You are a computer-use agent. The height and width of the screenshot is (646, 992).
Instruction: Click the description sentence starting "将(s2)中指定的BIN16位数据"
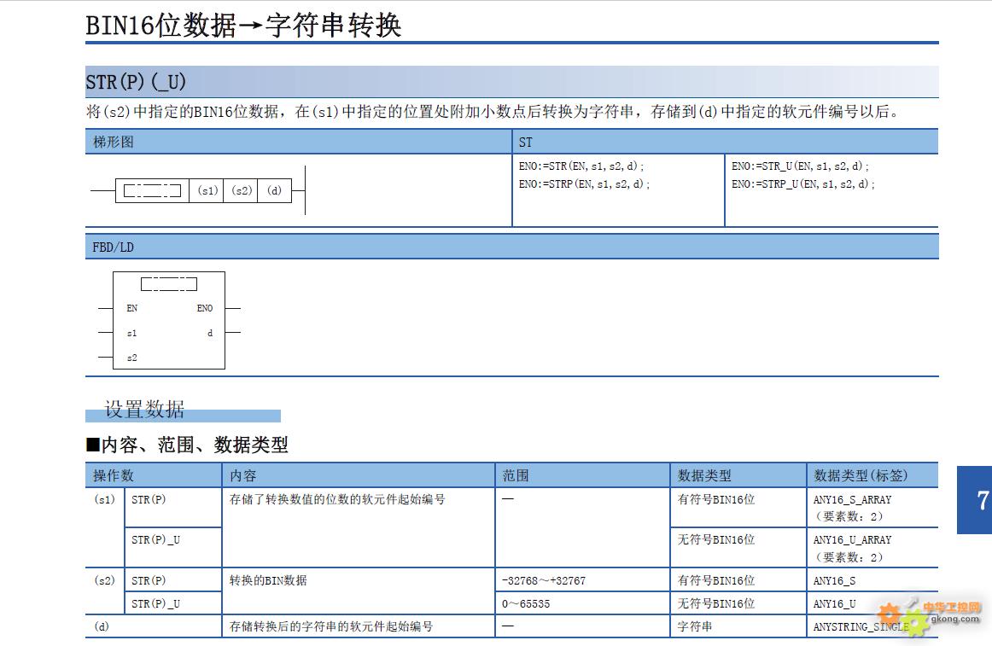tap(492, 112)
